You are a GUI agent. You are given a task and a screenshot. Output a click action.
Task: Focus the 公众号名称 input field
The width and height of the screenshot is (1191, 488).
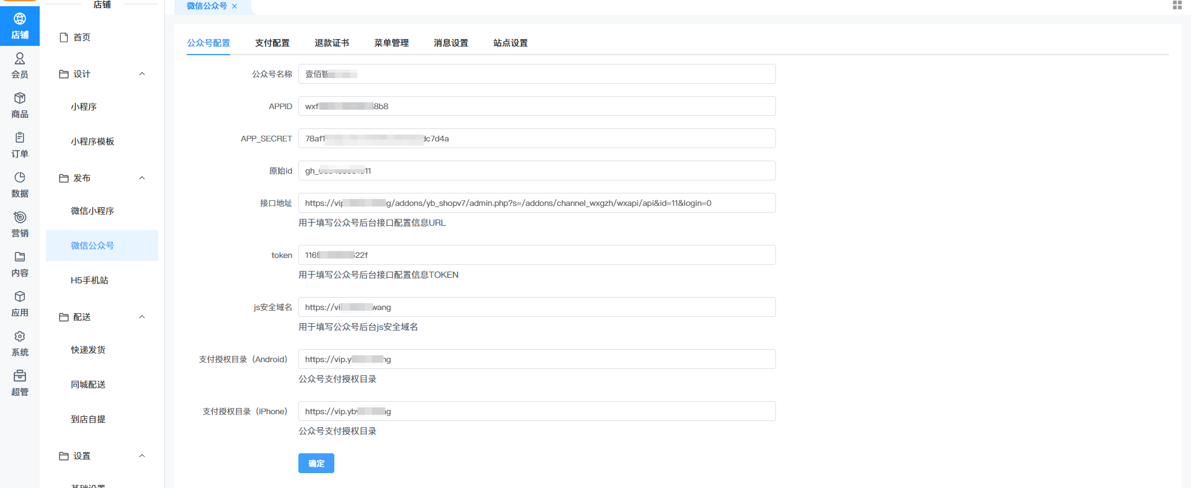coord(537,74)
